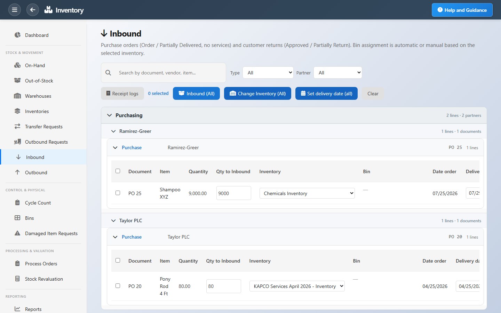This screenshot has width=501, height=313.
Task: Click the box icon on Inbound (All)
Action: tap(181, 93)
